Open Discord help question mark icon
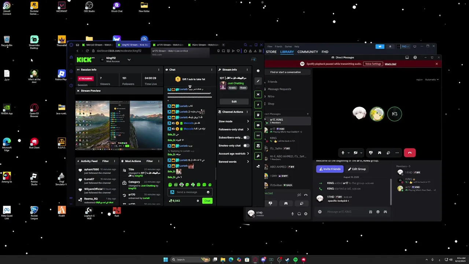 tap(415, 58)
